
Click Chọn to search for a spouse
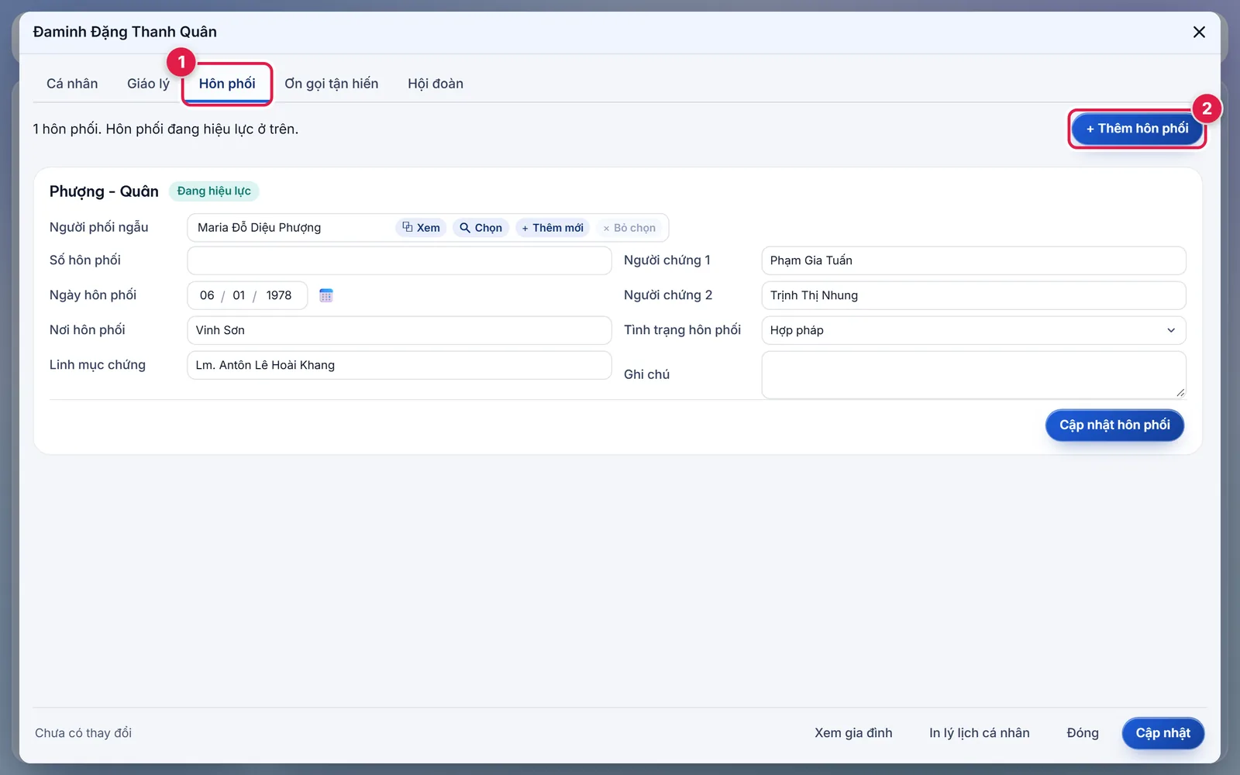(x=480, y=228)
